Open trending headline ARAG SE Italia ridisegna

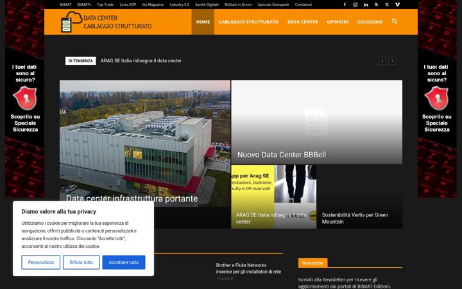pos(141,61)
